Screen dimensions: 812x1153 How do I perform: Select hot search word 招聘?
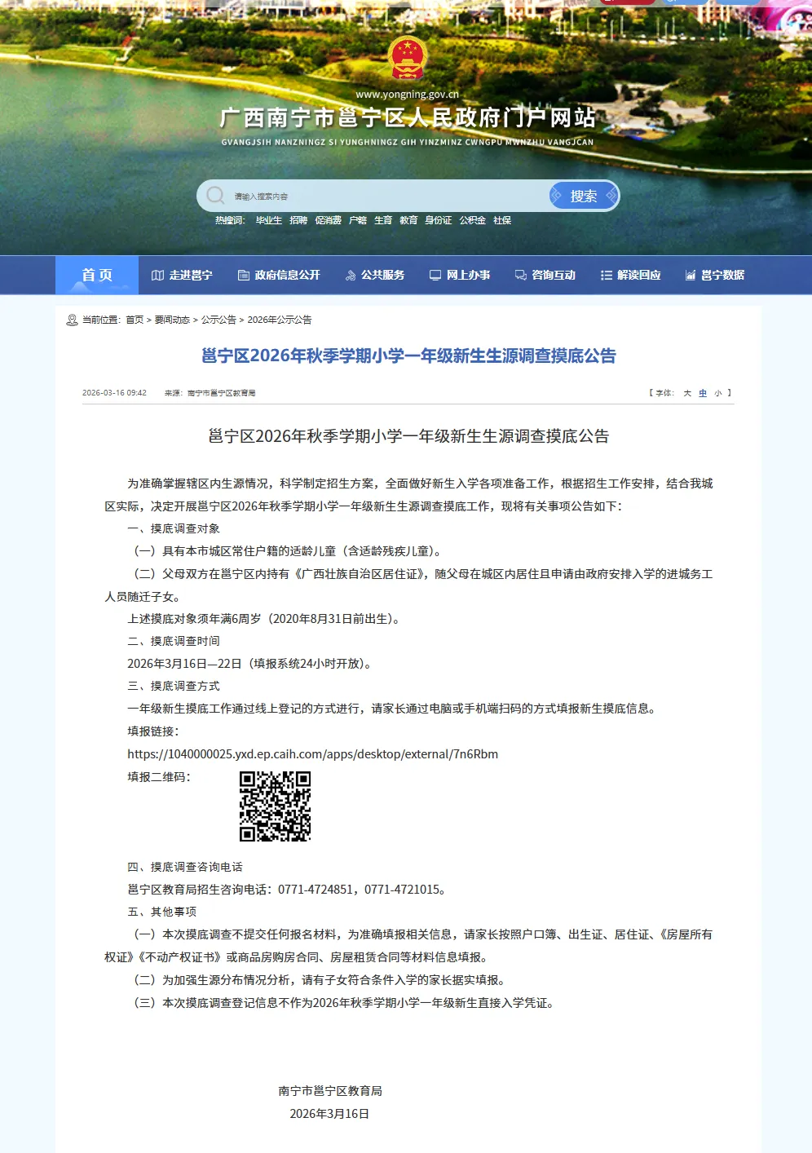[x=298, y=220]
